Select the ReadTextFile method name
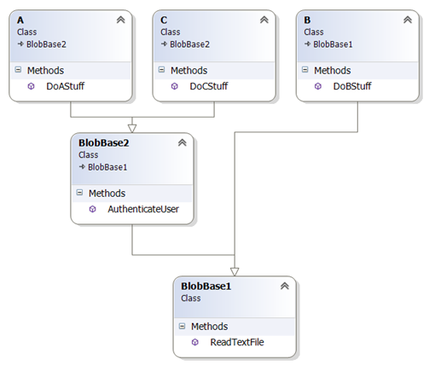Screen dimensions: 429x365 [x=237, y=342]
